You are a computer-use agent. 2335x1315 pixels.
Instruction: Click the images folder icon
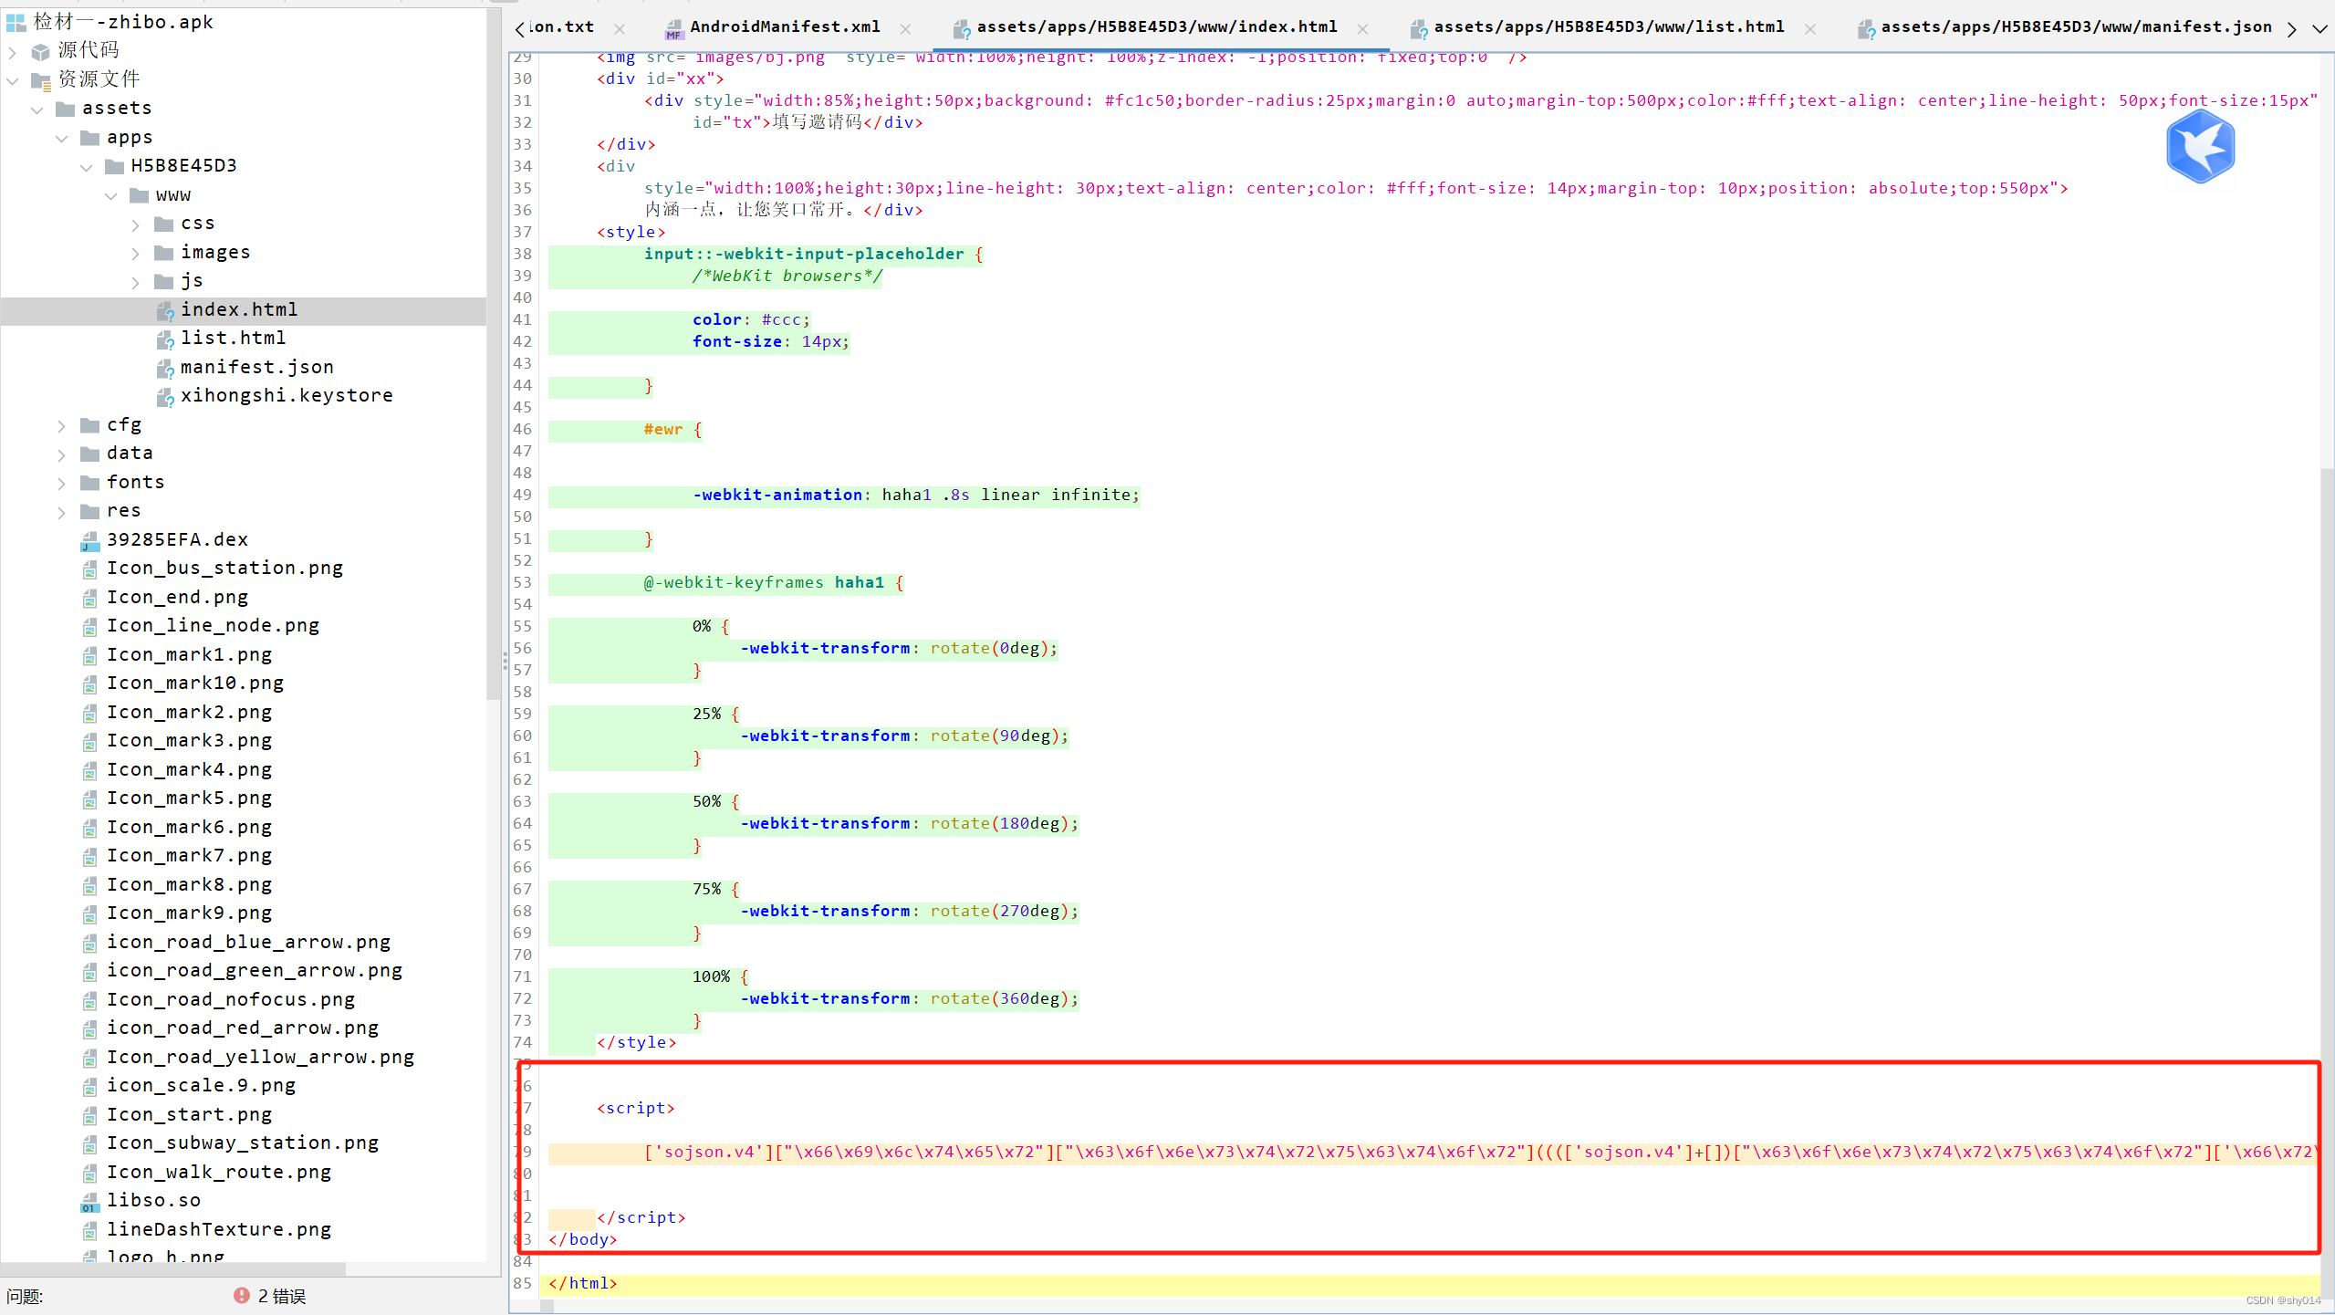point(164,252)
